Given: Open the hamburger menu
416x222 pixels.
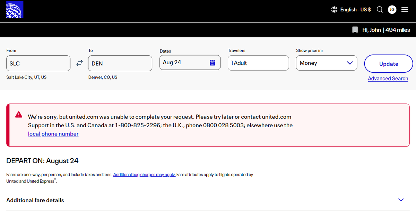Looking at the screenshot, I should point(405,10).
